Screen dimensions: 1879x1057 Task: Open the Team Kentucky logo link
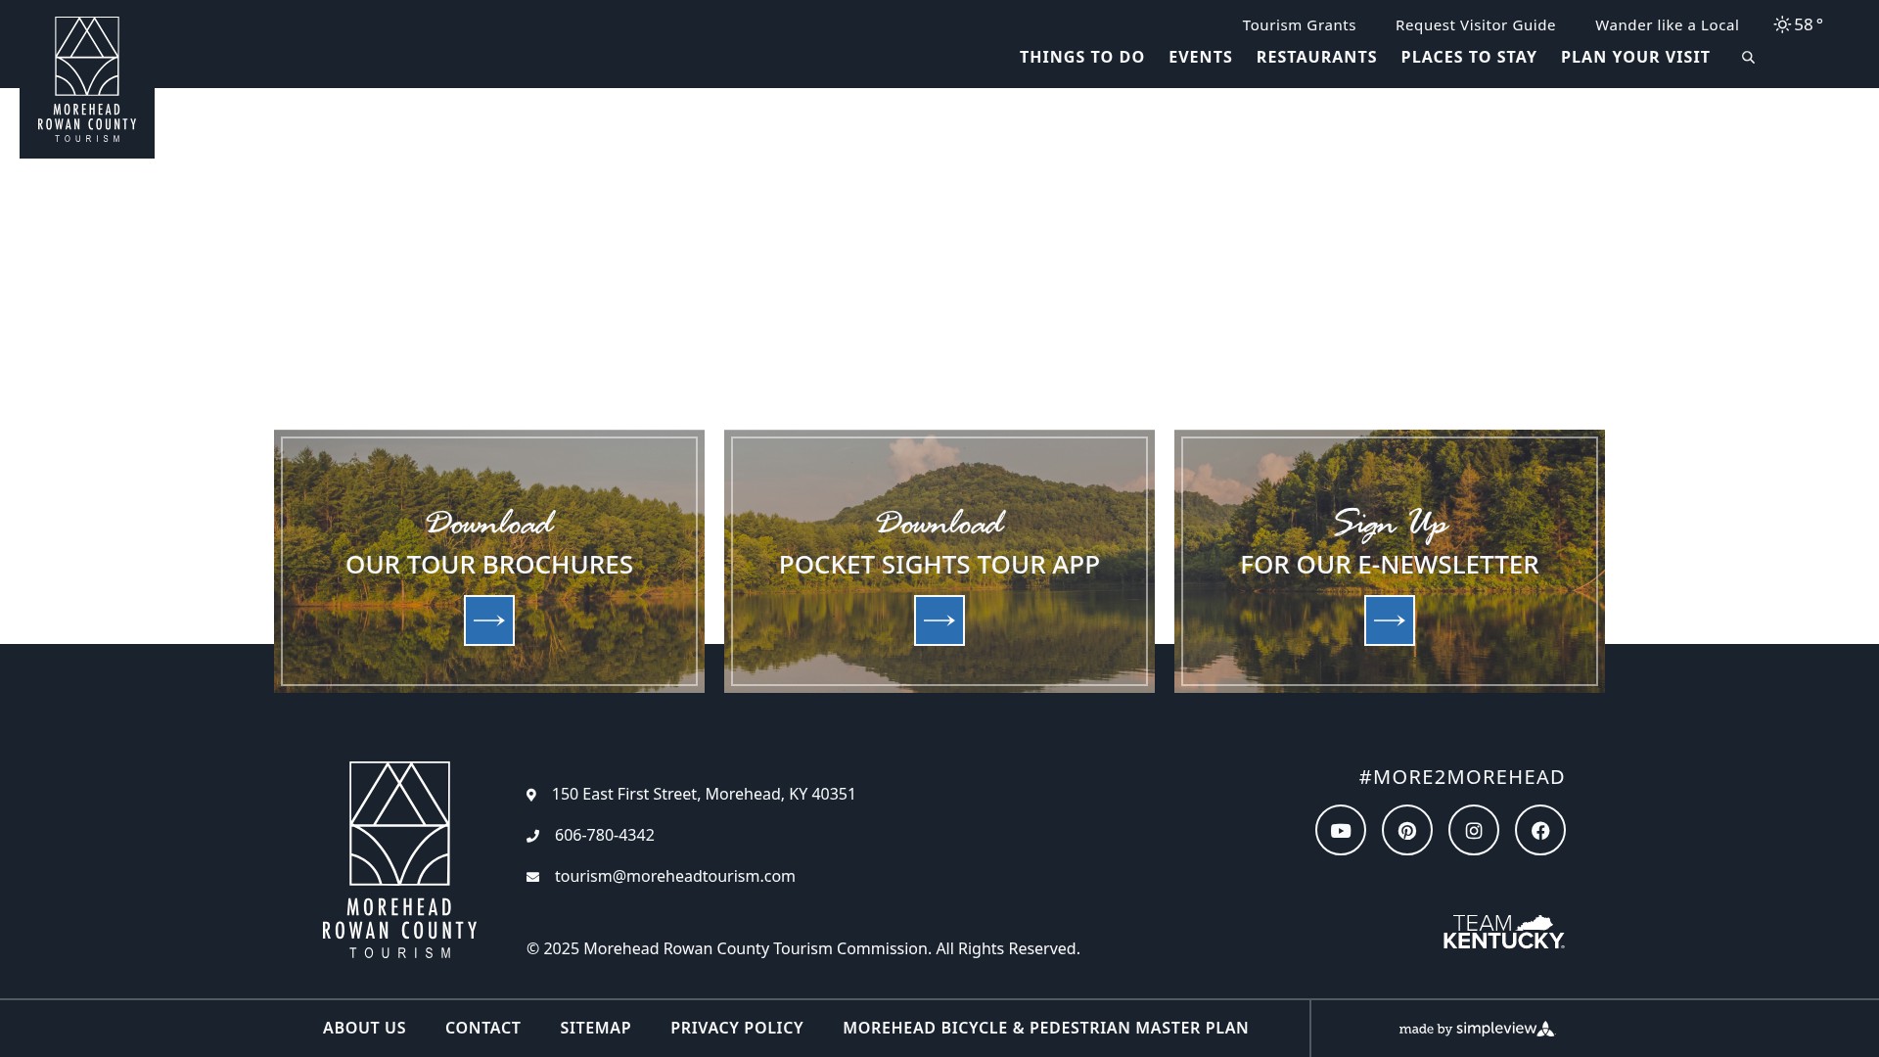pos(1504,932)
